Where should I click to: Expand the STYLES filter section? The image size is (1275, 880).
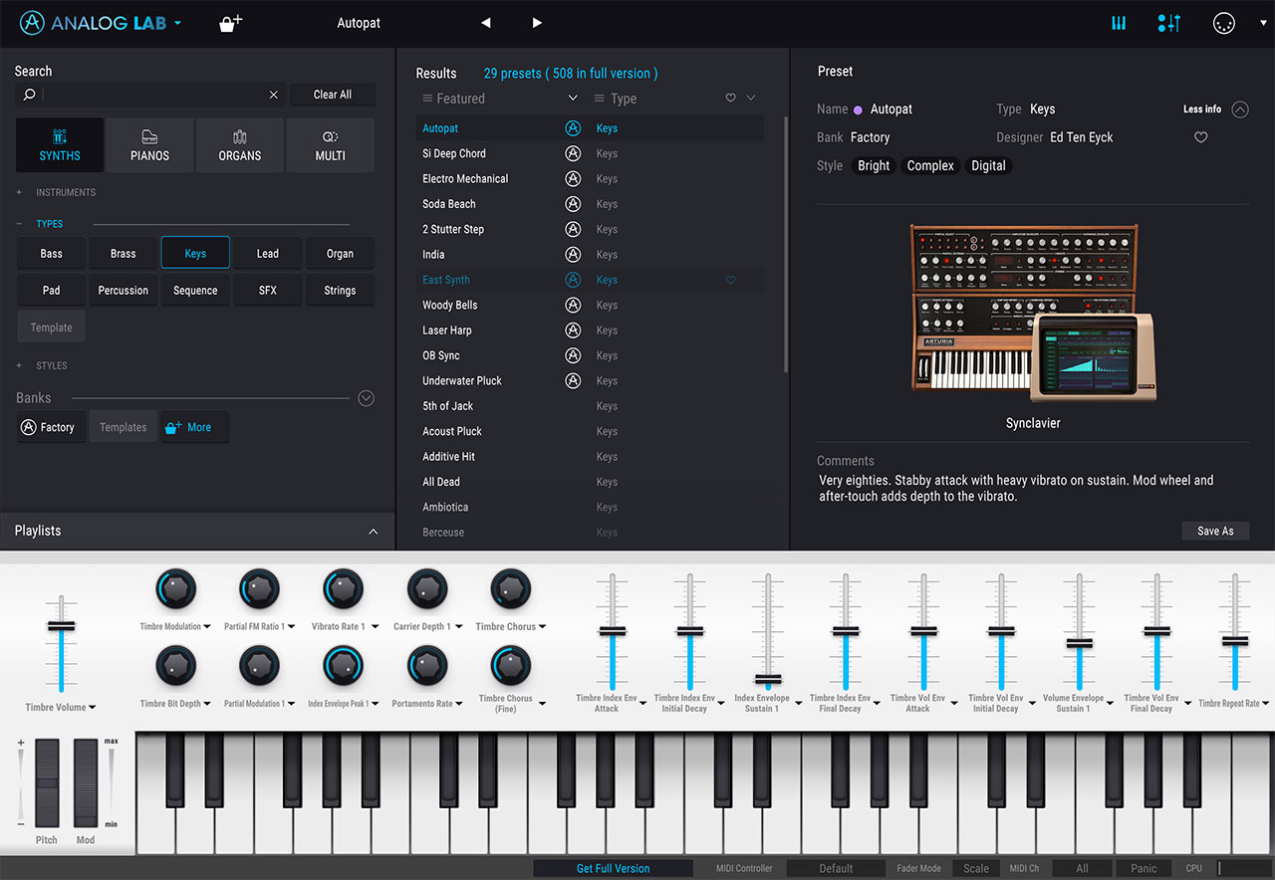19,365
